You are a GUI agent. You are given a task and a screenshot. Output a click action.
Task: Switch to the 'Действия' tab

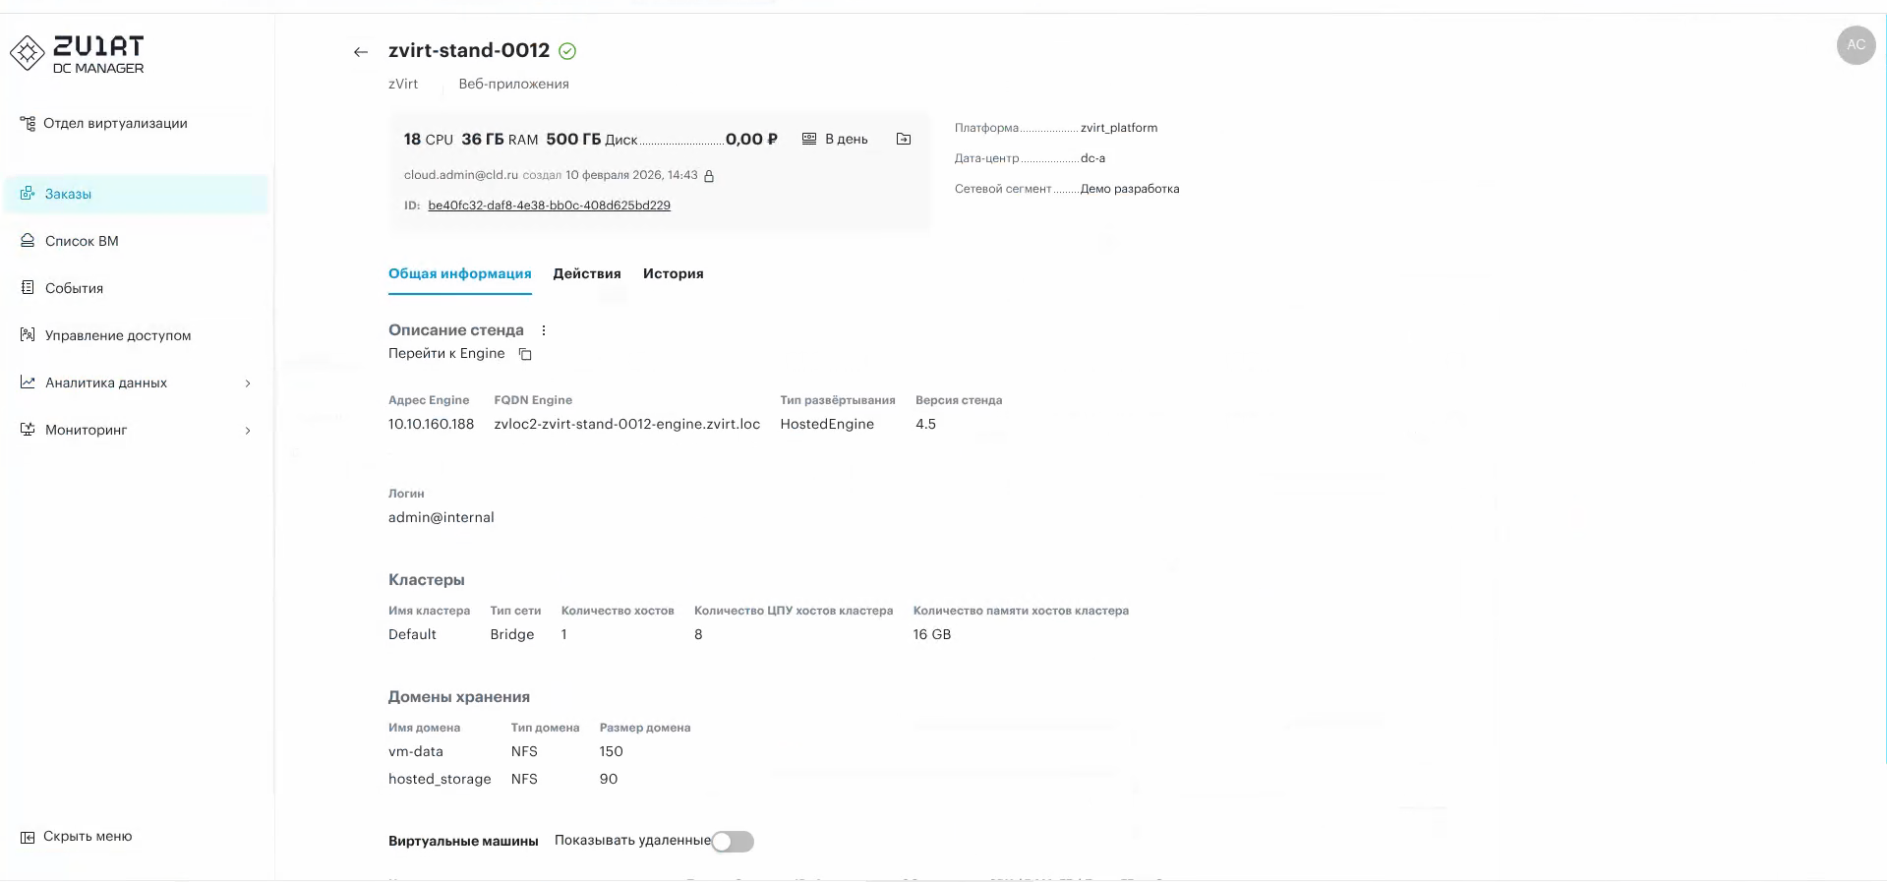587,274
